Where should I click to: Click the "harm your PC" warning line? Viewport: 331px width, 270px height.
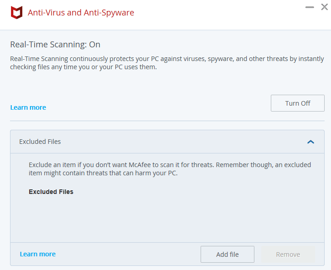coord(103,173)
